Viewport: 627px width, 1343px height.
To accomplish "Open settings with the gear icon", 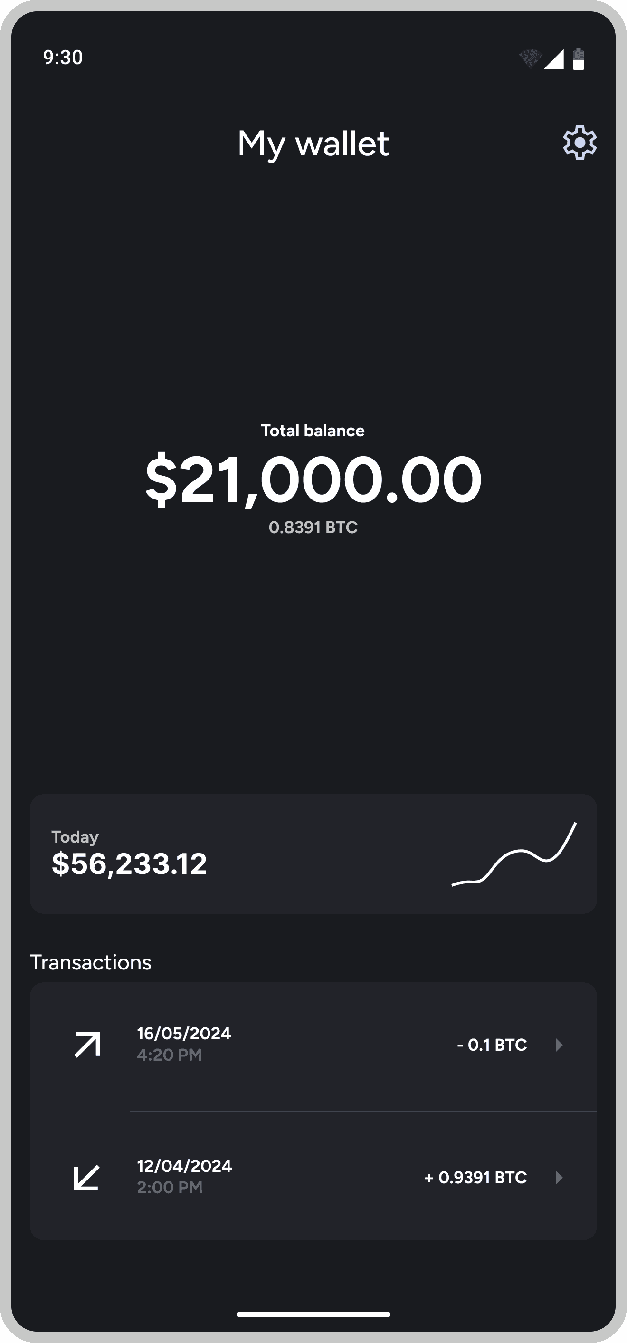I will point(579,142).
